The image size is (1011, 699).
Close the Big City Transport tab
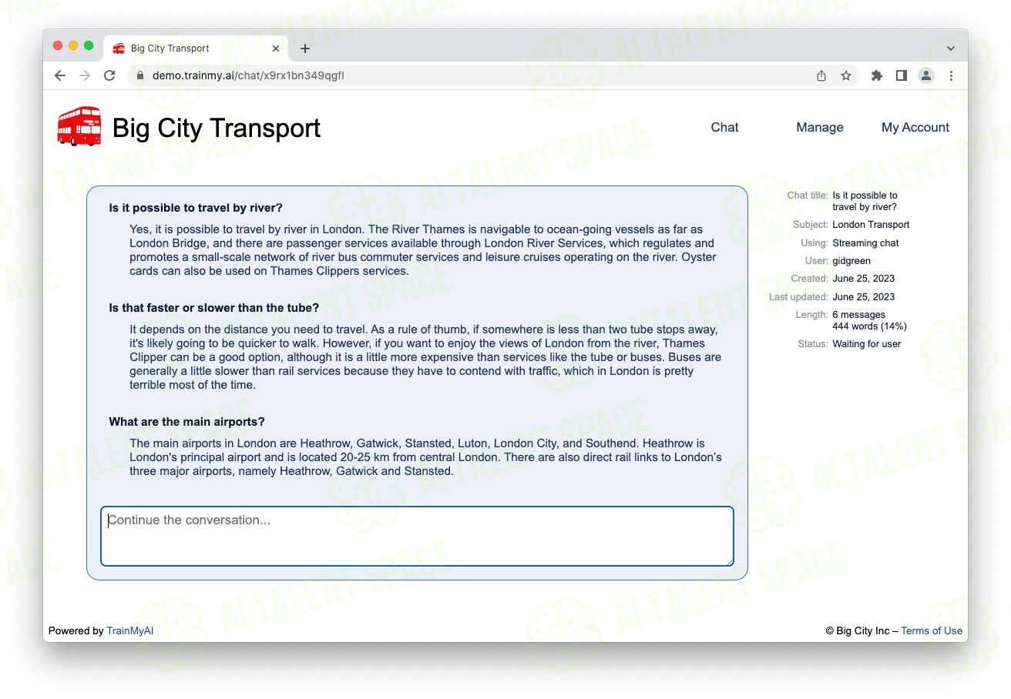pyautogui.click(x=276, y=48)
